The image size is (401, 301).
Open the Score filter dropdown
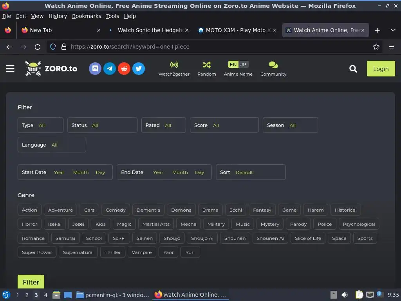pyautogui.click(x=224, y=125)
